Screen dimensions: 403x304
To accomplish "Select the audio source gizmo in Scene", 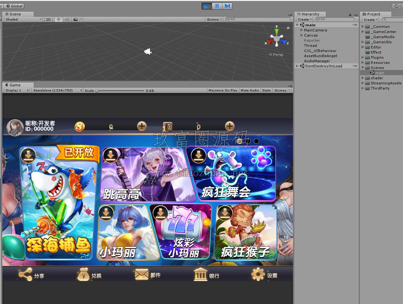I will point(148,51).
